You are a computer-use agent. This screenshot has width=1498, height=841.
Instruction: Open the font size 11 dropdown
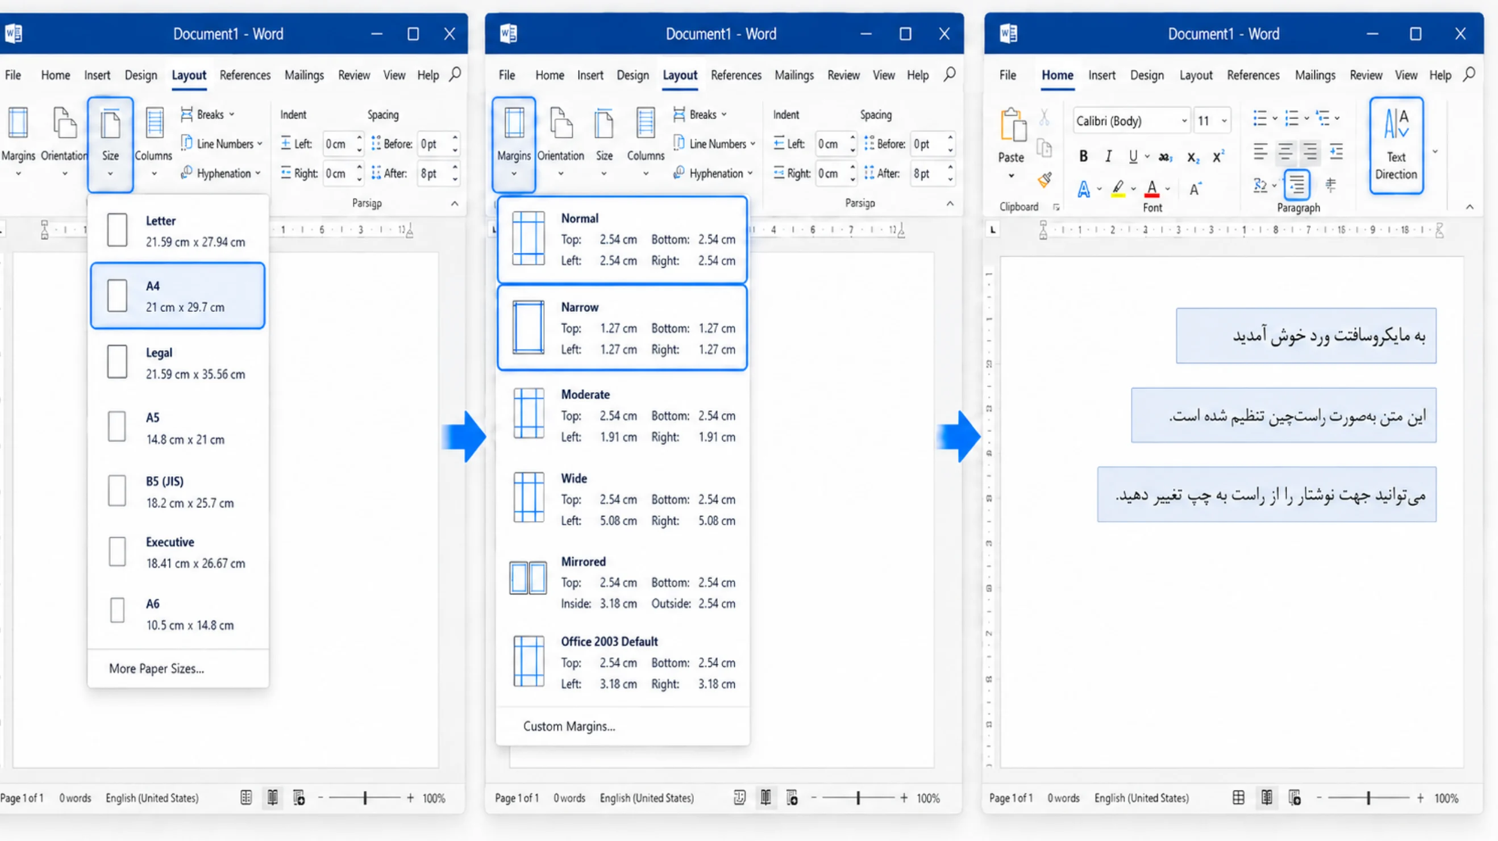point(1224,121)
